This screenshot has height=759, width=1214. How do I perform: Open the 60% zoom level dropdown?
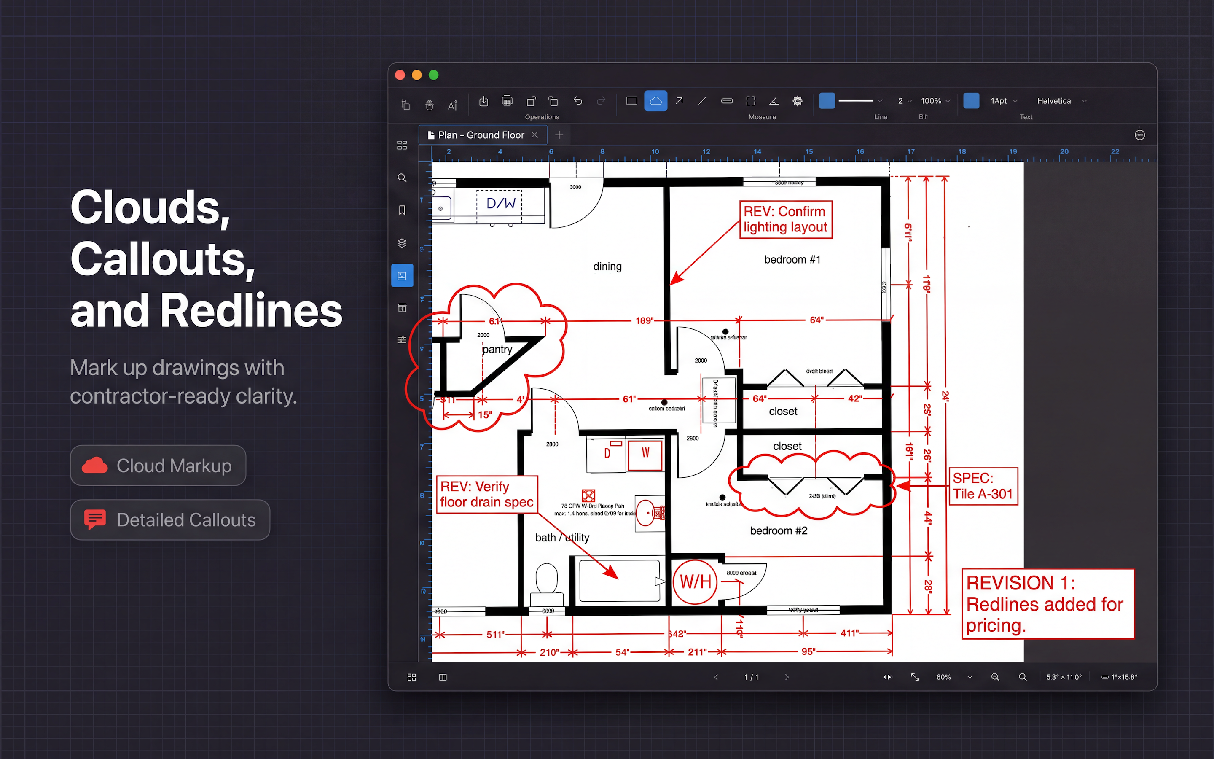point(953,677)
